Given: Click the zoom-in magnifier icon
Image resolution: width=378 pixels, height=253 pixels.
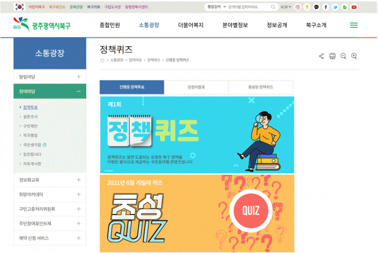Looking at the screenshot, I should click(354, 56).
